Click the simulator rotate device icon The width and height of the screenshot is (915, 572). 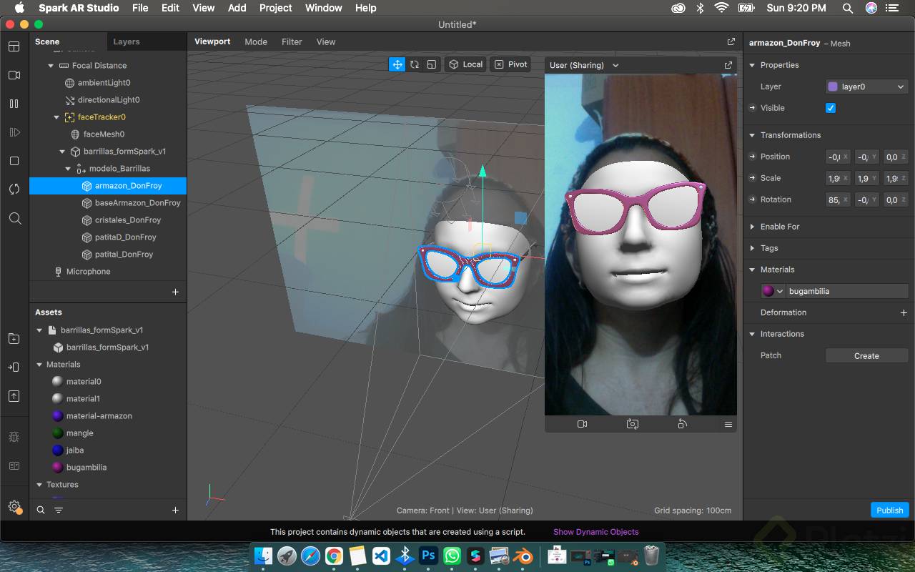[682, 424]
